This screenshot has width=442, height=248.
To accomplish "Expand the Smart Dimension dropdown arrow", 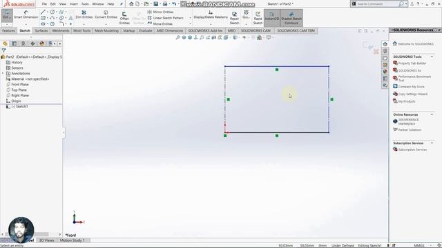I will [x=26, y=24].
